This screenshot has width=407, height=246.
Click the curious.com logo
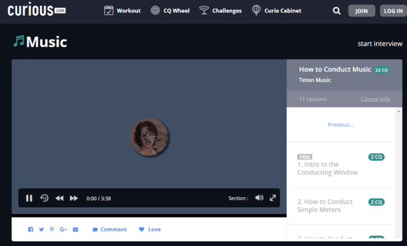pyautogui.click(x=37, y=10)
